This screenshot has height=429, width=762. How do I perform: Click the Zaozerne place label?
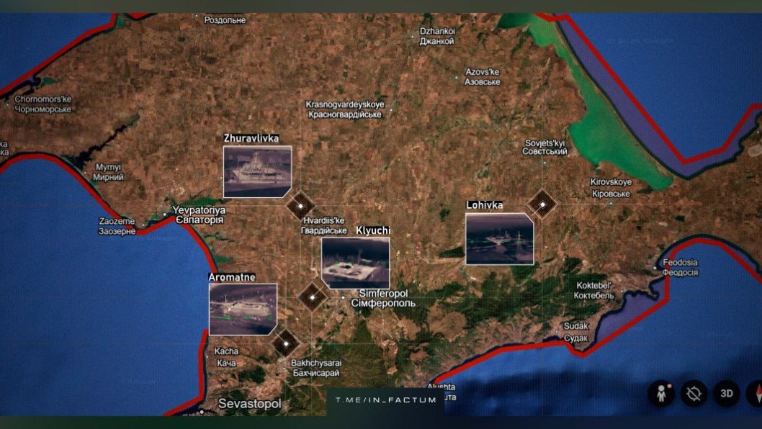point(117,226)
